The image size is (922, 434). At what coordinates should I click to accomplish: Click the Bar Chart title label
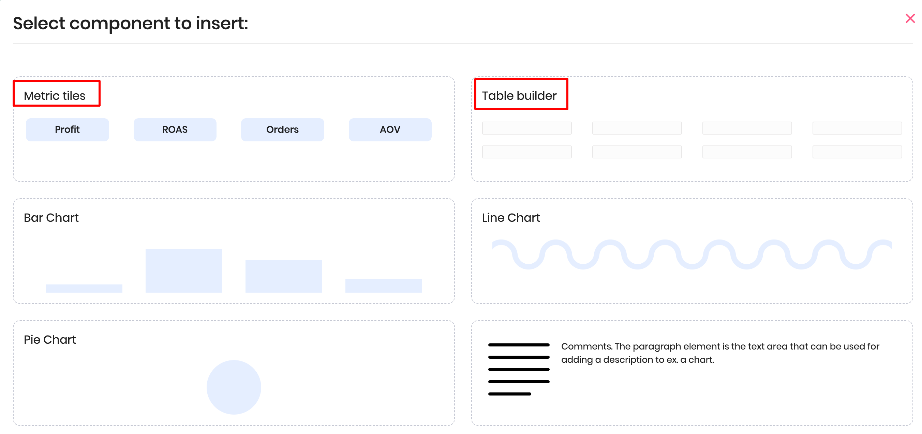pos(51,218)
